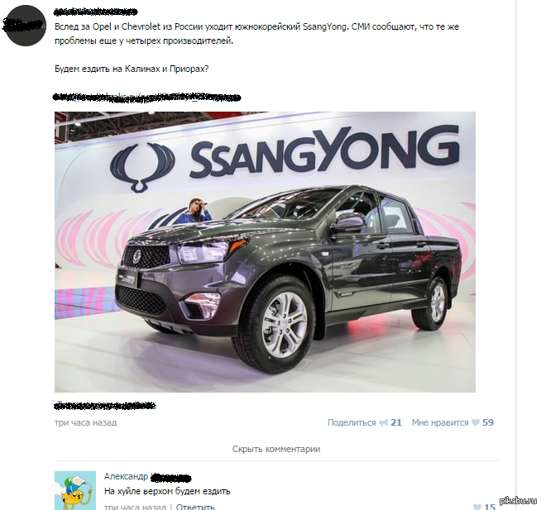541x510 pixels.
Task: Click the redacted source link below photo
Action: (x=105, y=406)
